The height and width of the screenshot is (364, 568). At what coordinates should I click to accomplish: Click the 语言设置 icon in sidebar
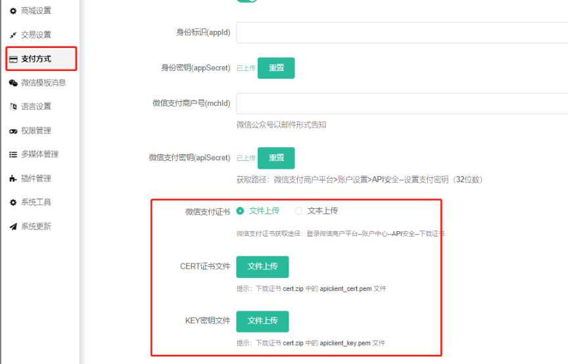13,106
